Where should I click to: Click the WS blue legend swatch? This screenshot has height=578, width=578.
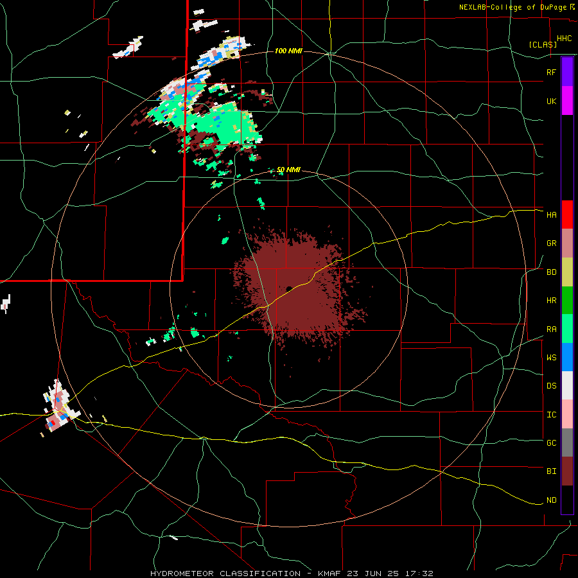tap(567, 357)
